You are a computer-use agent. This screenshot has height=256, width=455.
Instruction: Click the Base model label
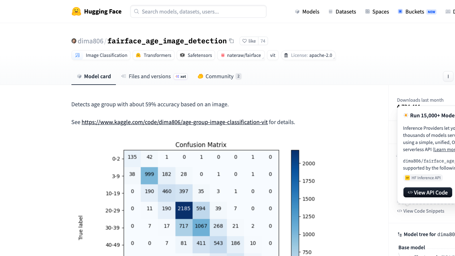pos(412,247)
